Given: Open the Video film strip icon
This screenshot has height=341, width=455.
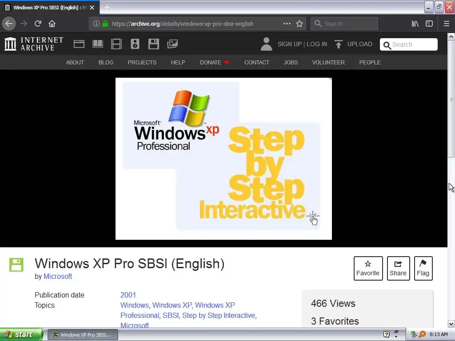Looking at the screenshot, I should click(x=116, y=44).
